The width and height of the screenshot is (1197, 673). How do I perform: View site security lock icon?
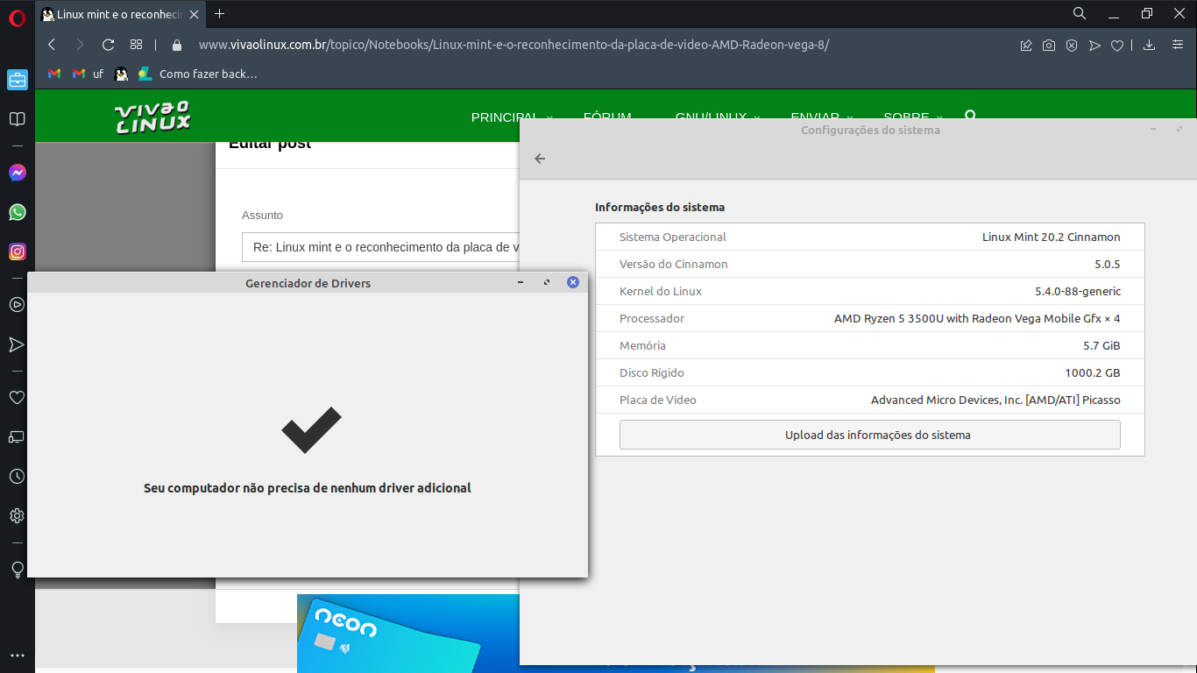coord(177,45)
